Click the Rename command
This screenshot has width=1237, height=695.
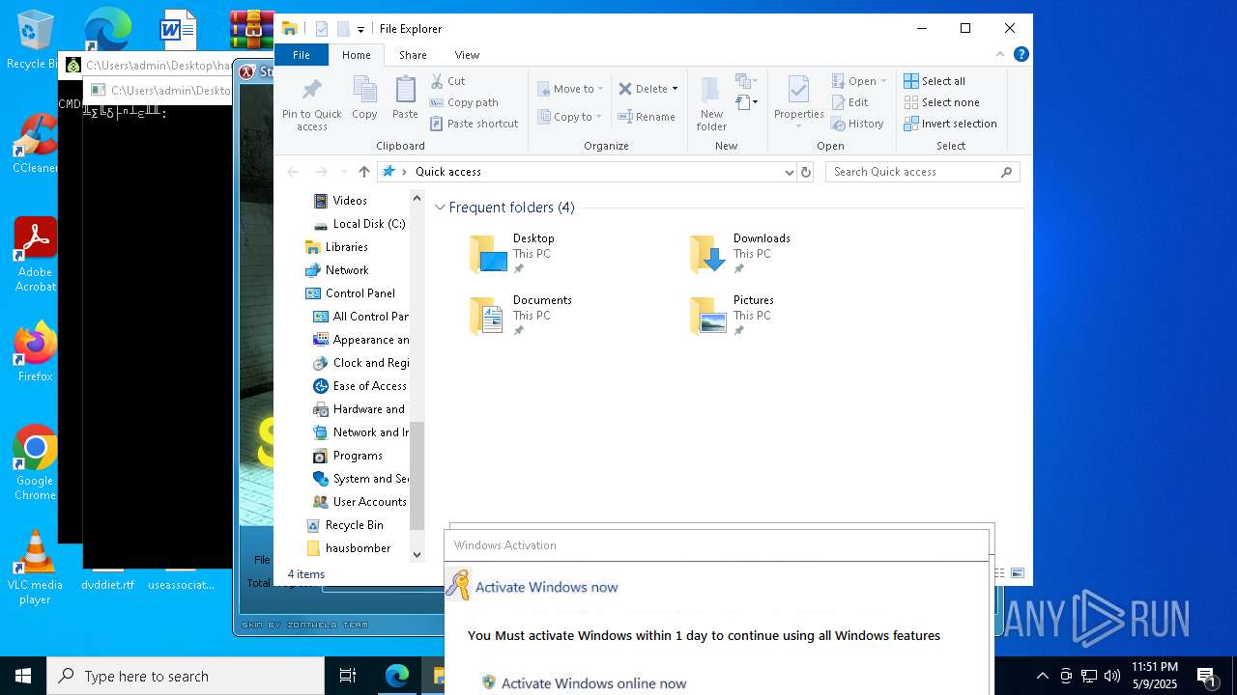[647, 117]
